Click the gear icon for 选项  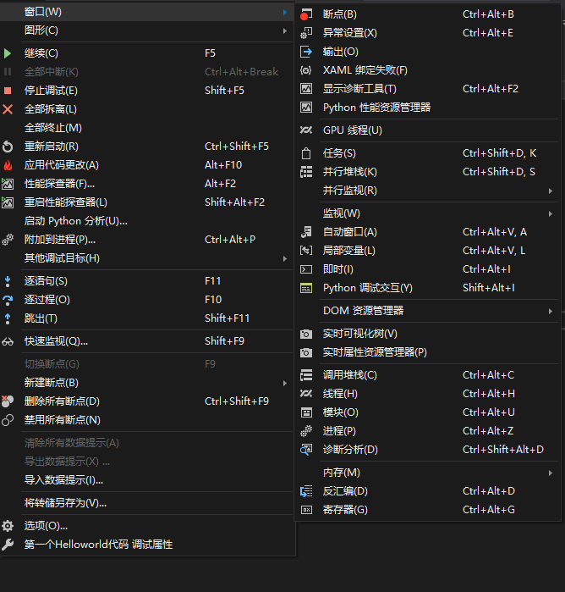tap(8, 526)
